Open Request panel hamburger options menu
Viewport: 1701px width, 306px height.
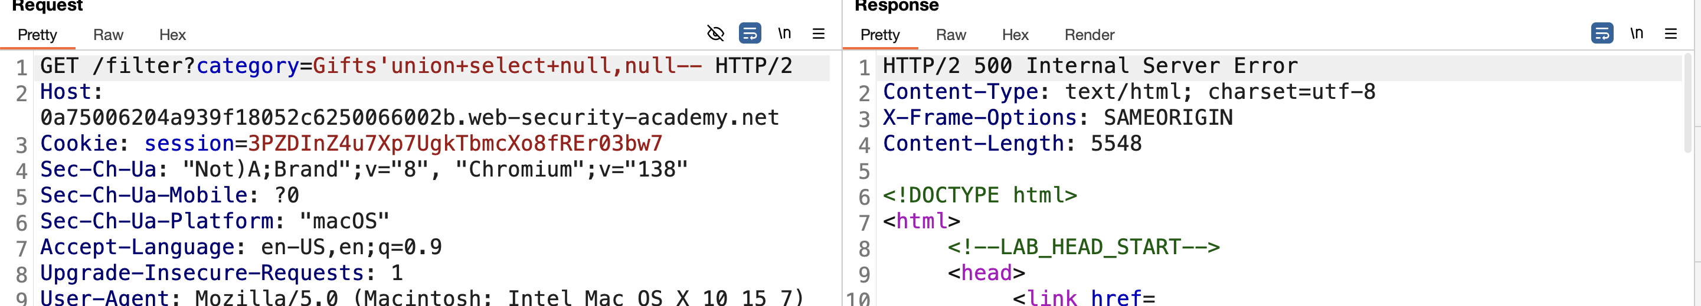point(818,34)
